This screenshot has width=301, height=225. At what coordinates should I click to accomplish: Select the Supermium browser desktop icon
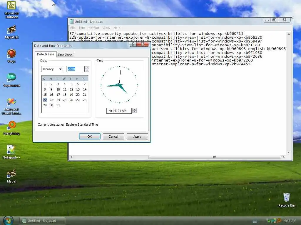11,80
